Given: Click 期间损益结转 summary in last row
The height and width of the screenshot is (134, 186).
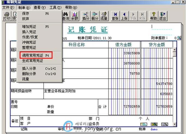Looking at the screenshot, I should pyautogui.click(x=27, y=94).
